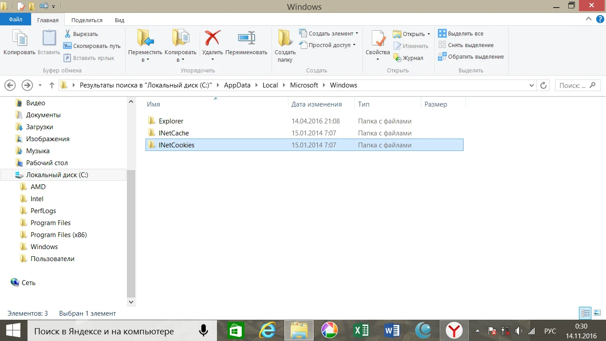This screenshot has height=341, width=606.
Task: Open the Файл (File) menu tab
Action: (x=16, y=20)
